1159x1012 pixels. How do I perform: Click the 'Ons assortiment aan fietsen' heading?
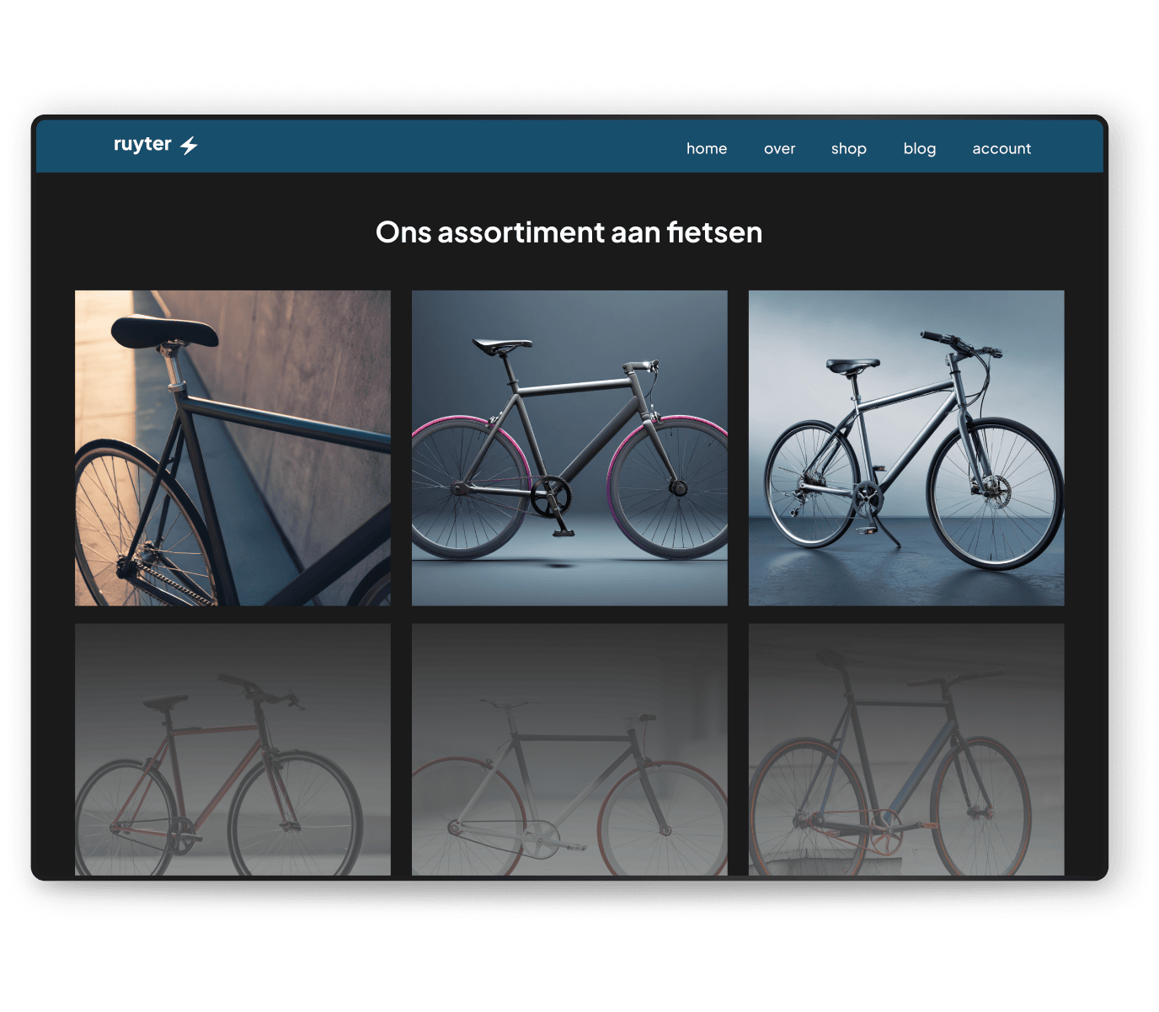[x=569, y=232]
